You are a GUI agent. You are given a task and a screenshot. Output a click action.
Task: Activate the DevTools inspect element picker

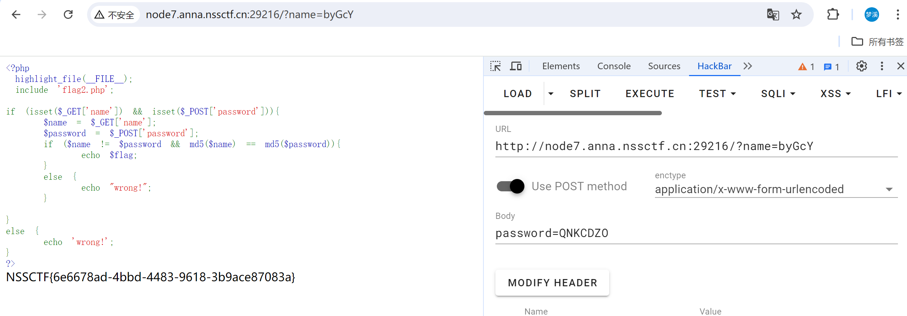pos(495,66)
